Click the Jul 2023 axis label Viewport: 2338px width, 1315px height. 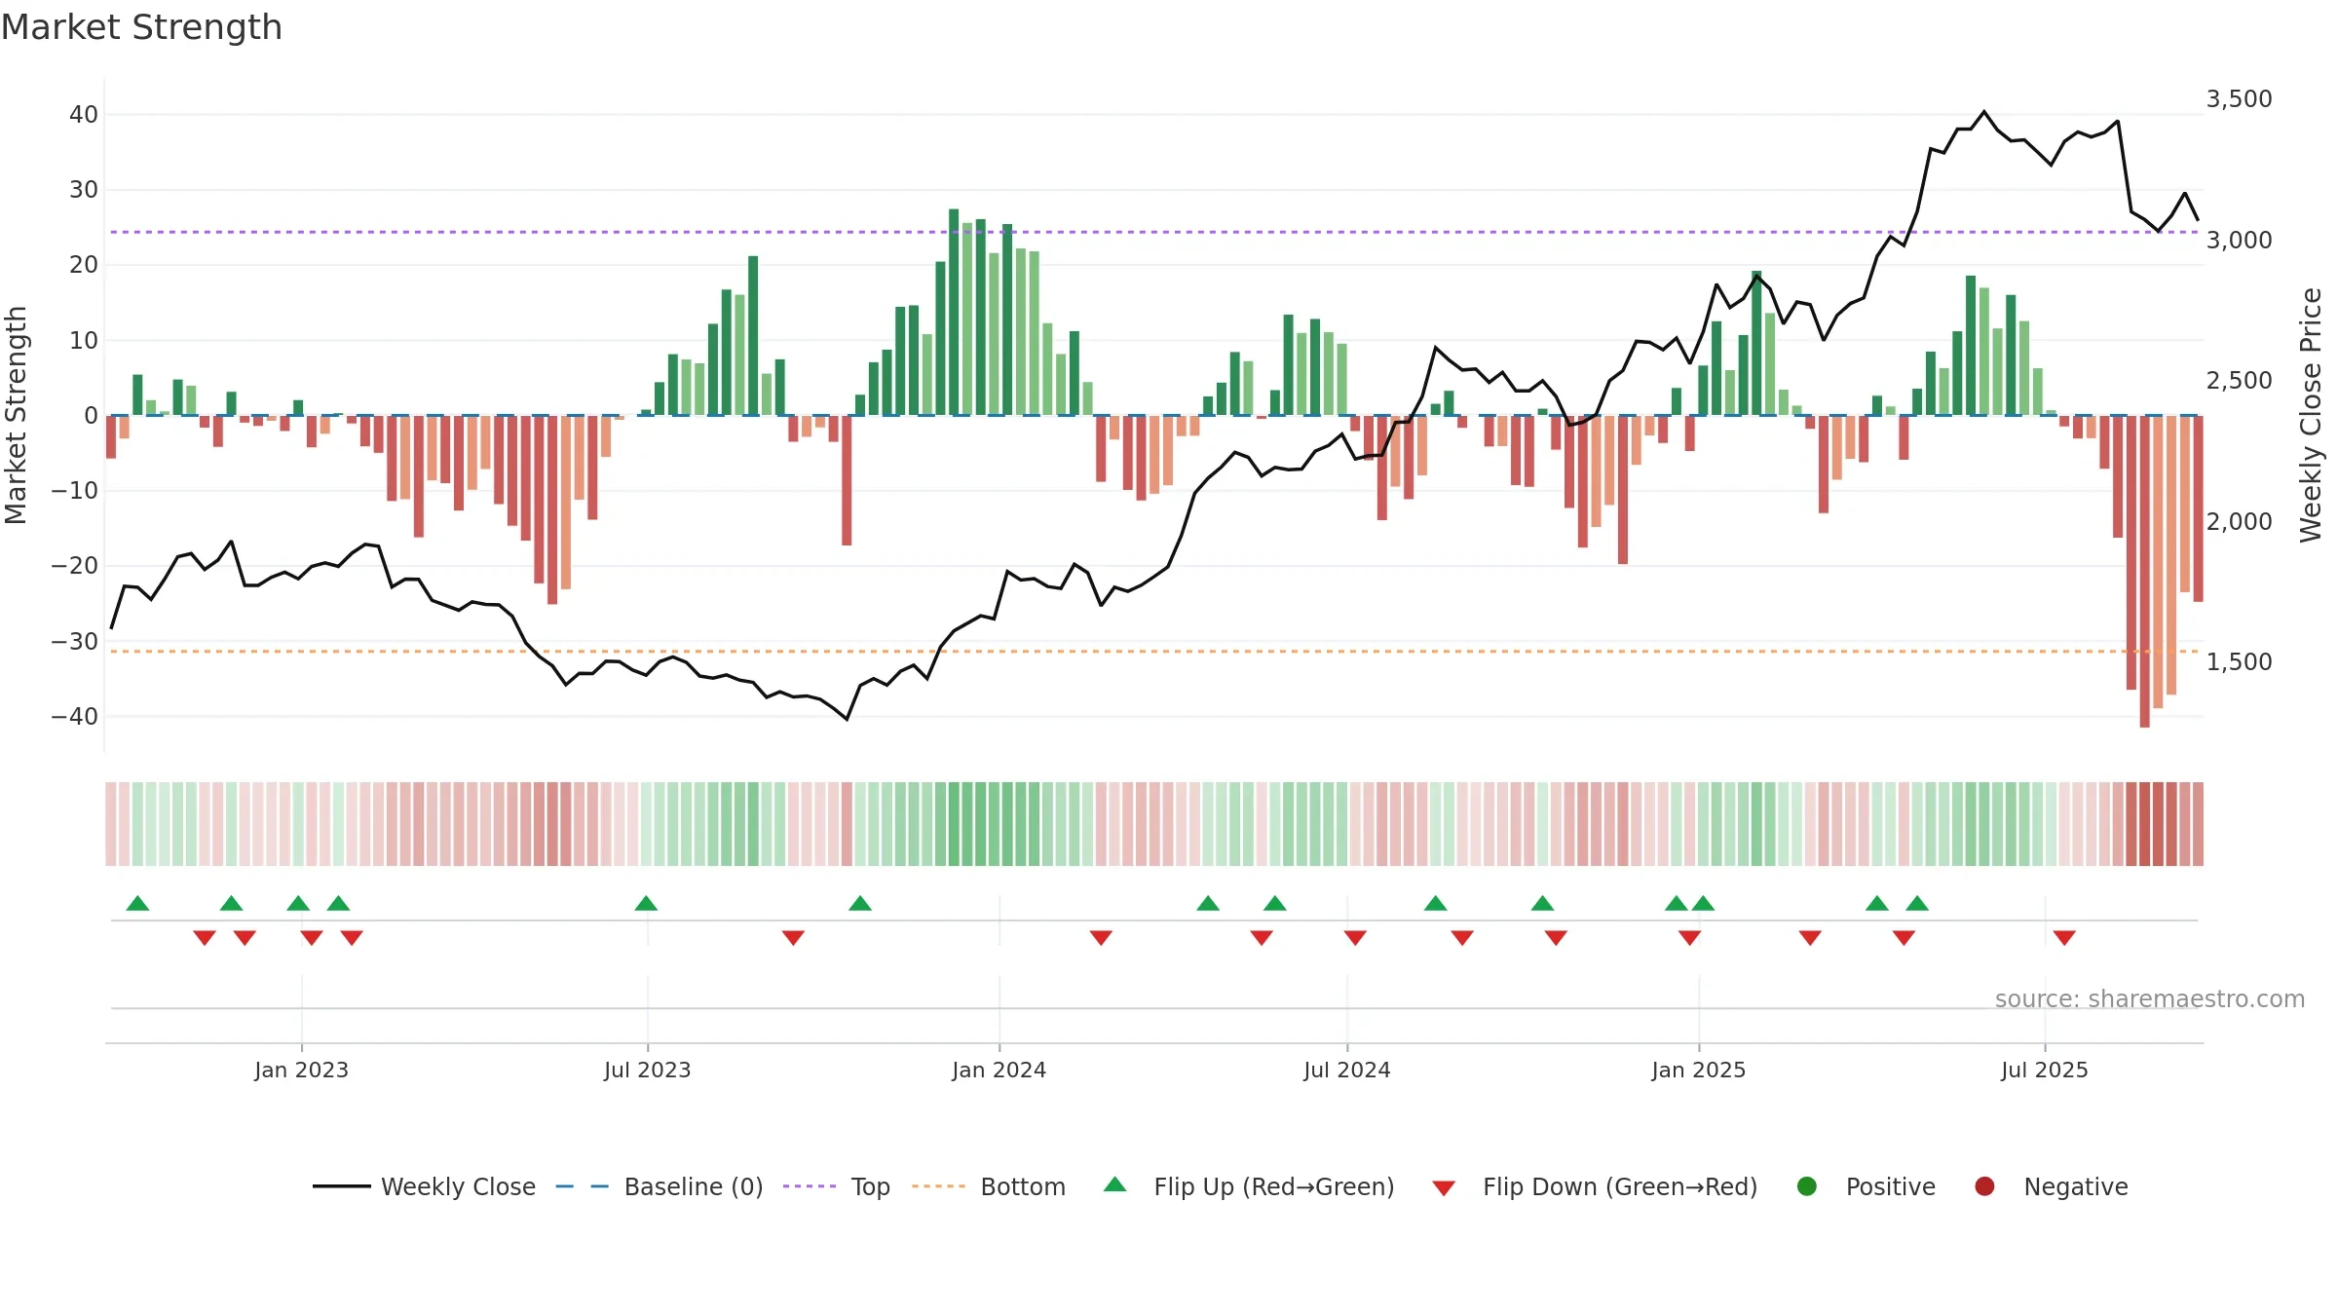tap(648, 1071)
